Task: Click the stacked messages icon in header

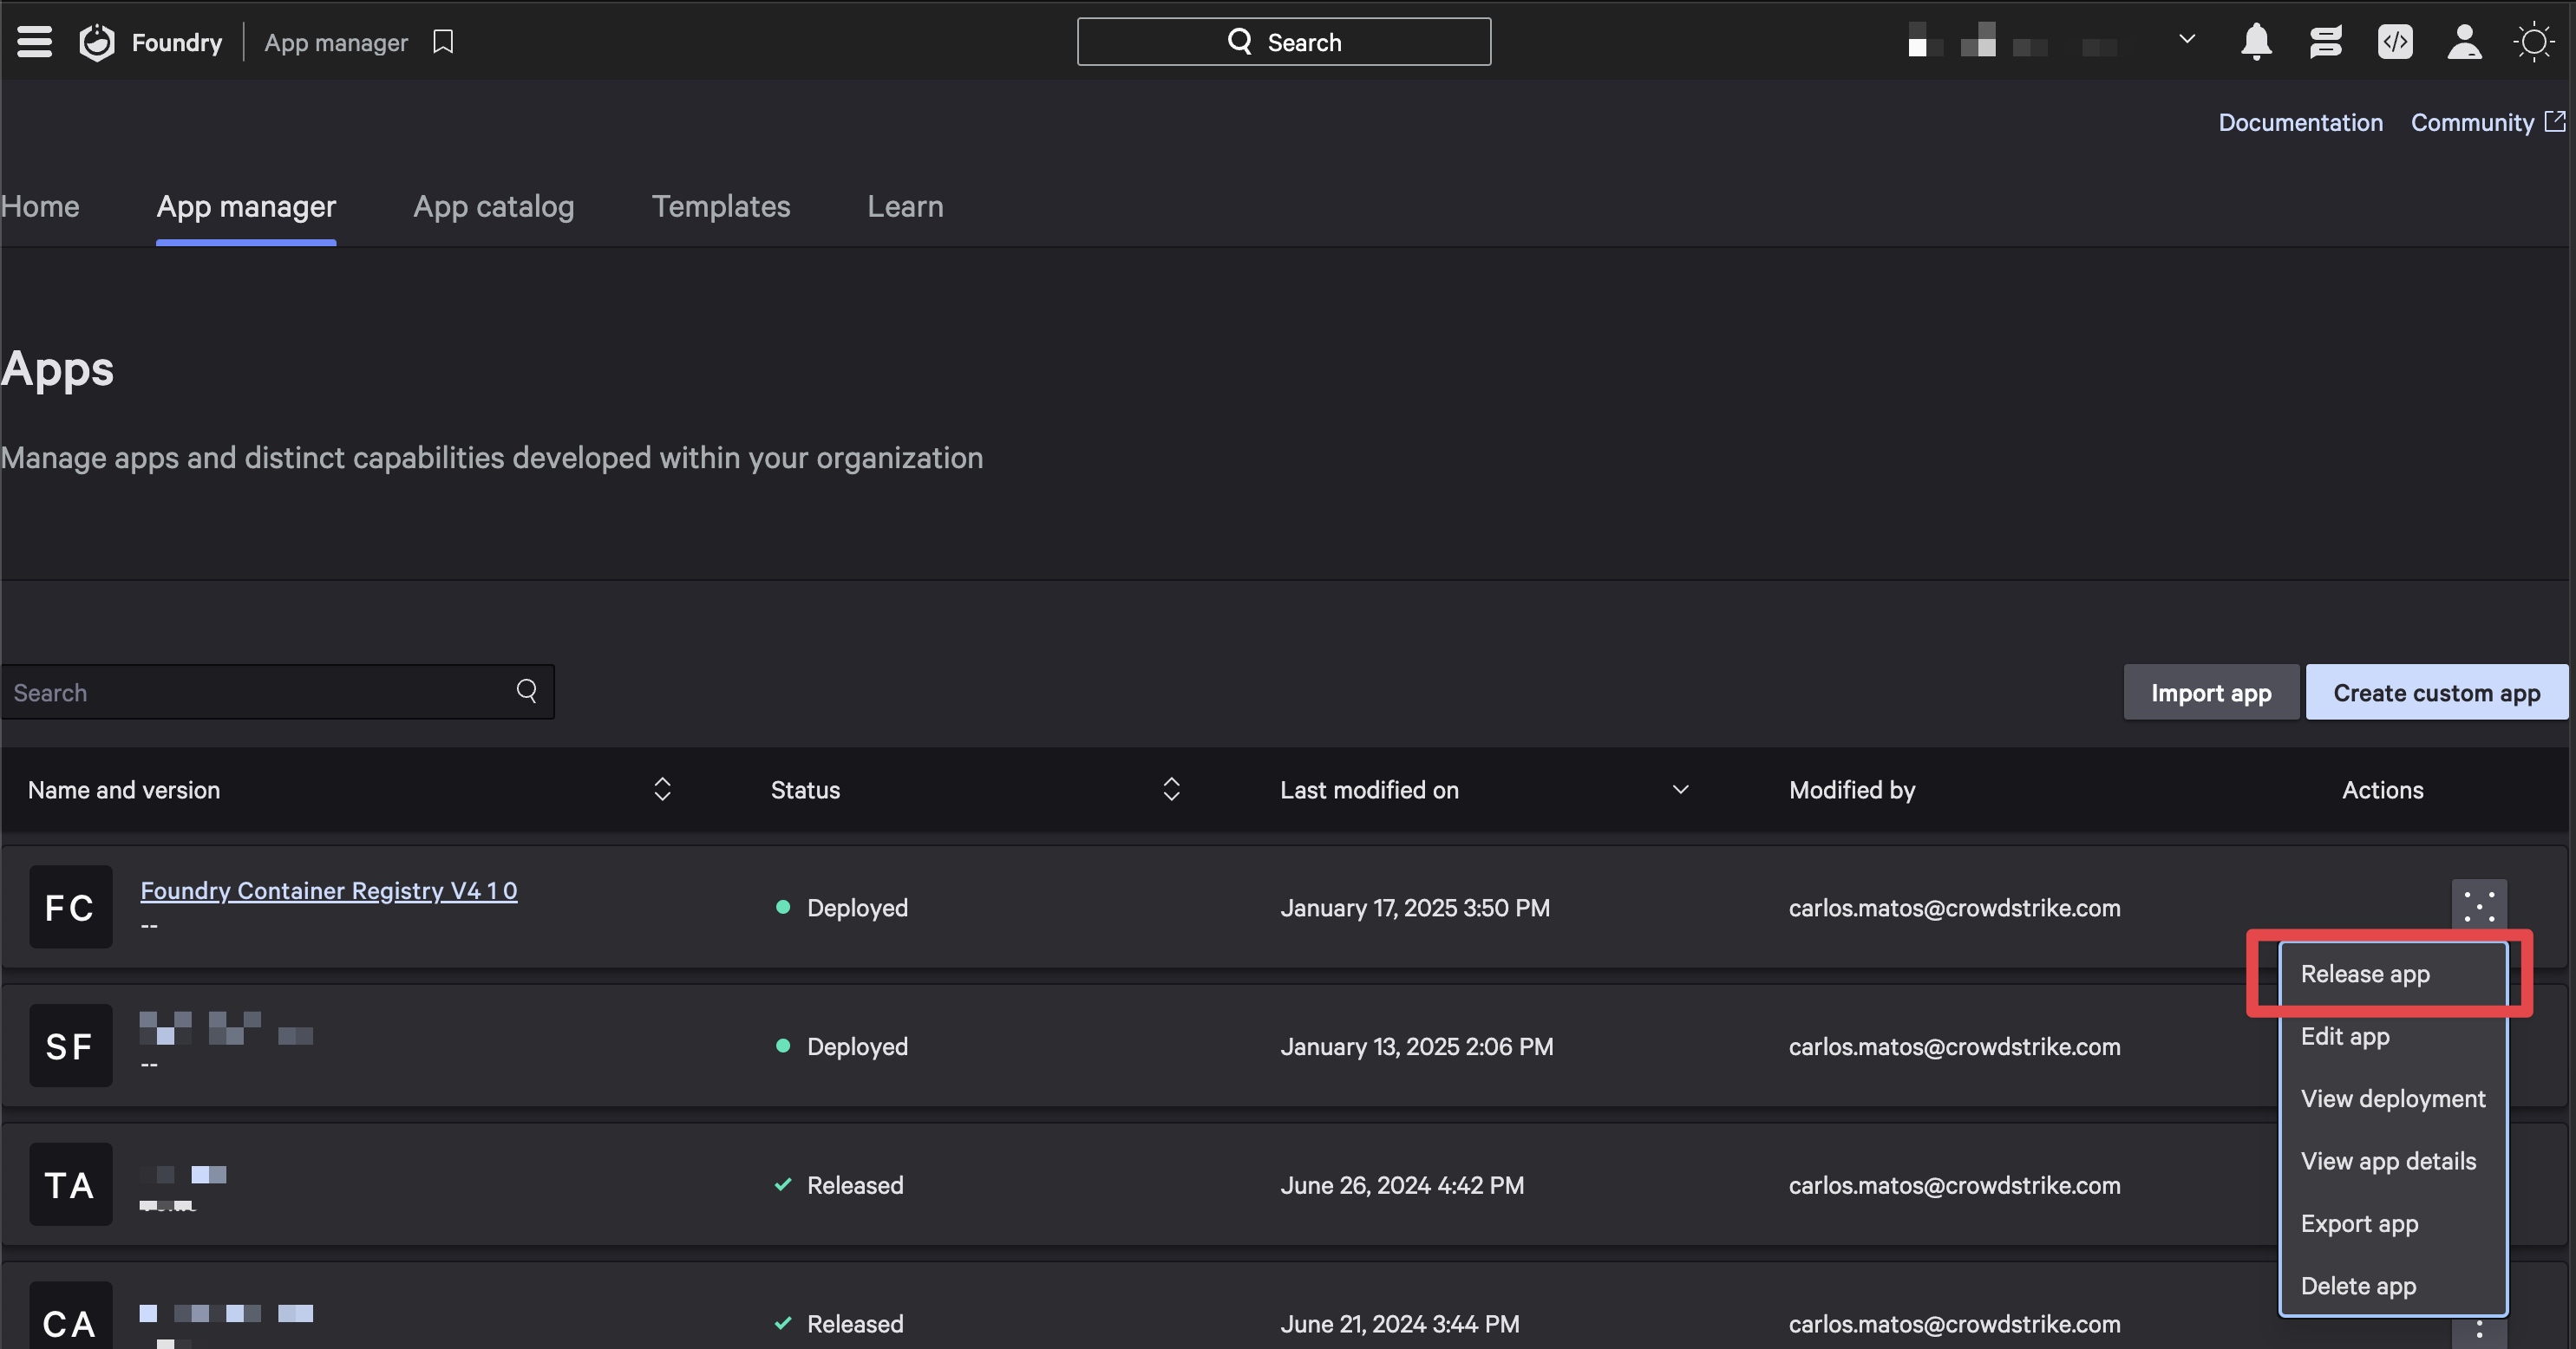Action: [x=2326, y=42]
